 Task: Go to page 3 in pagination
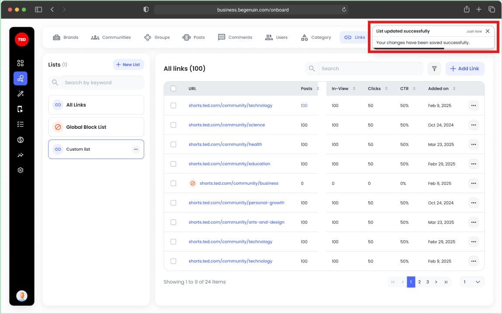click(x=427, y=282)
